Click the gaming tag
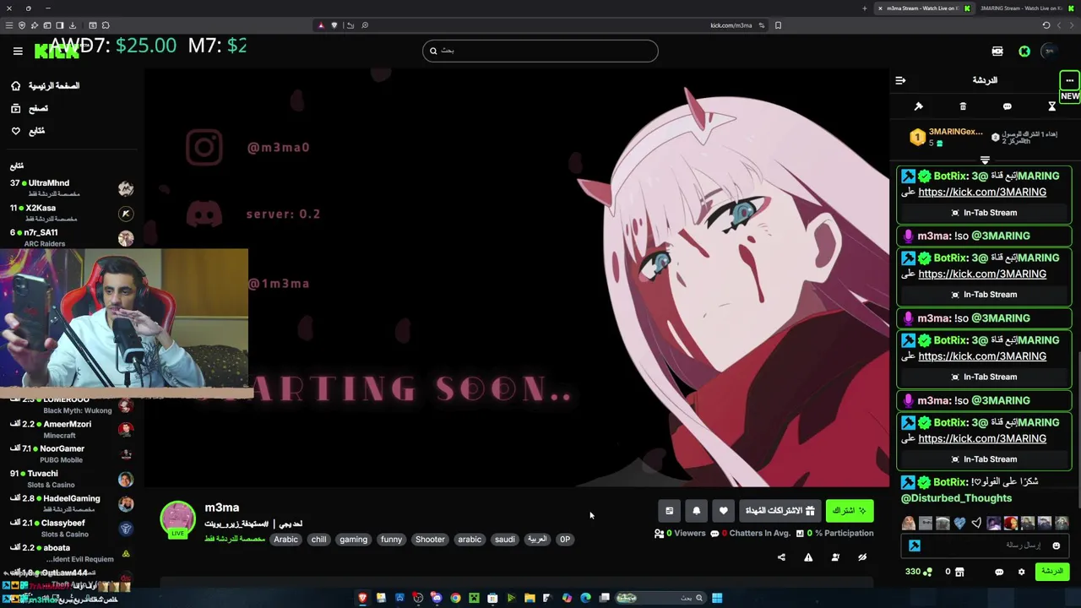1081x608 pixels. point(353,540)
